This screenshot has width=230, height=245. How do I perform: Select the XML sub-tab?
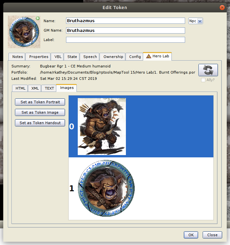point(35,88)
